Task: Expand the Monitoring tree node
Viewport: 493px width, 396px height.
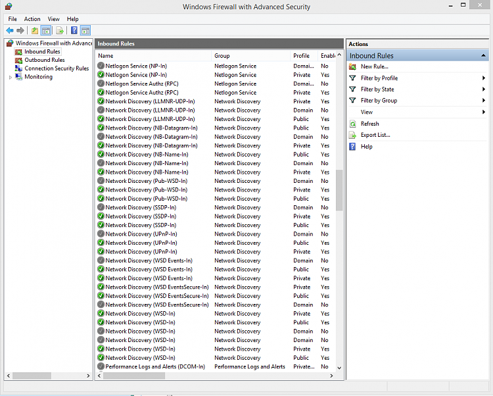Action: click(x=11, y=77)
